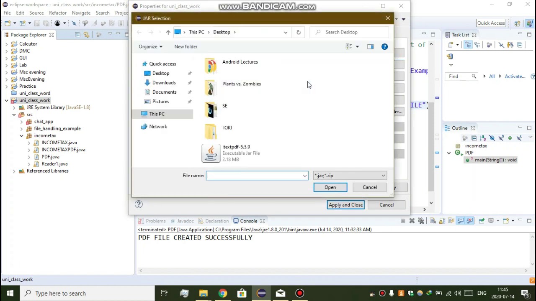Image resolution: width=536 pixels, height=301 pixels.
Task: Open Bandicam recorder taskbar icon
Action: [x=299, y=293]
